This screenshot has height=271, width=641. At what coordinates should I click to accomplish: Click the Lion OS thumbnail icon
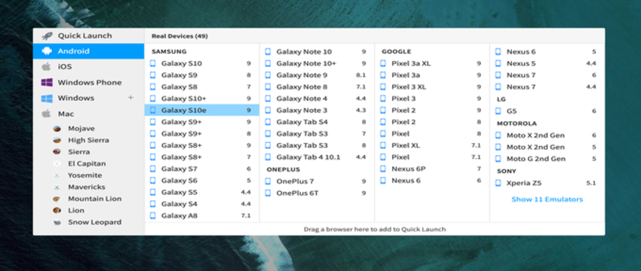click(x=57, y=211)
